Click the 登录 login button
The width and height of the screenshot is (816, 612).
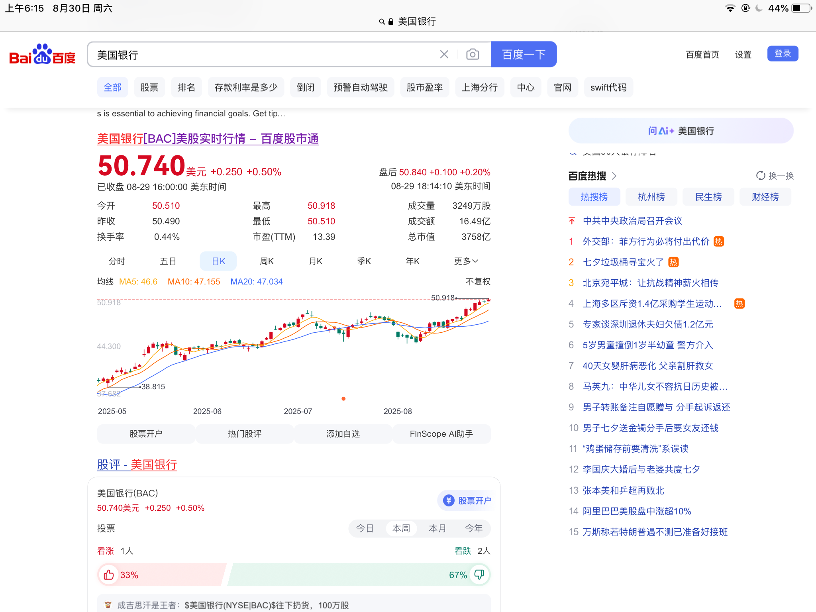(x=783, y=54)
